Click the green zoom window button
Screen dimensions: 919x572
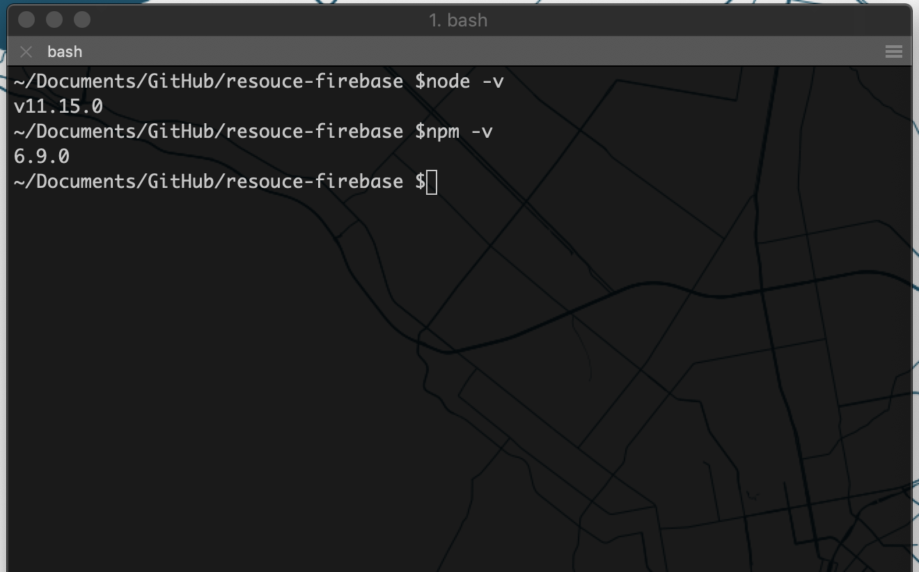(82, 19)
